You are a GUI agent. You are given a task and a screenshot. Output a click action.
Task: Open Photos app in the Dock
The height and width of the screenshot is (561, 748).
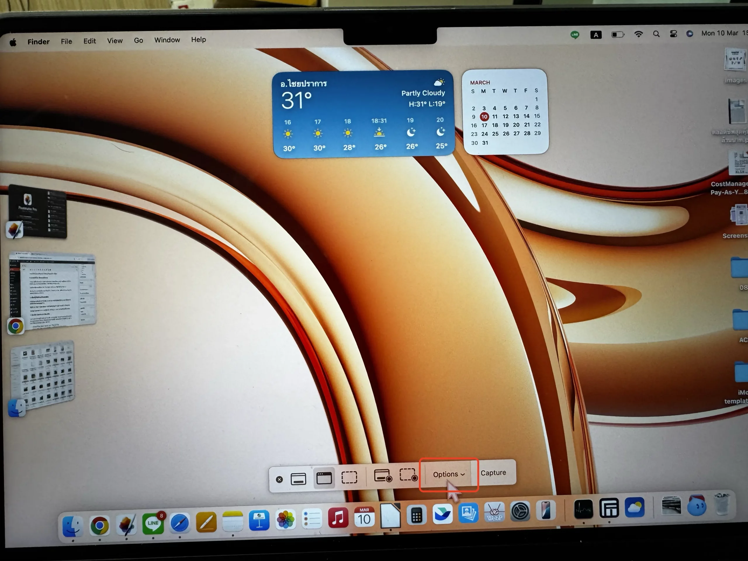[286, 519]
